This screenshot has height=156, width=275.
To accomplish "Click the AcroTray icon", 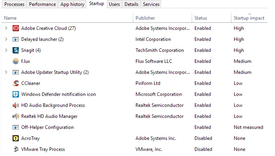I will click(16, 138).
